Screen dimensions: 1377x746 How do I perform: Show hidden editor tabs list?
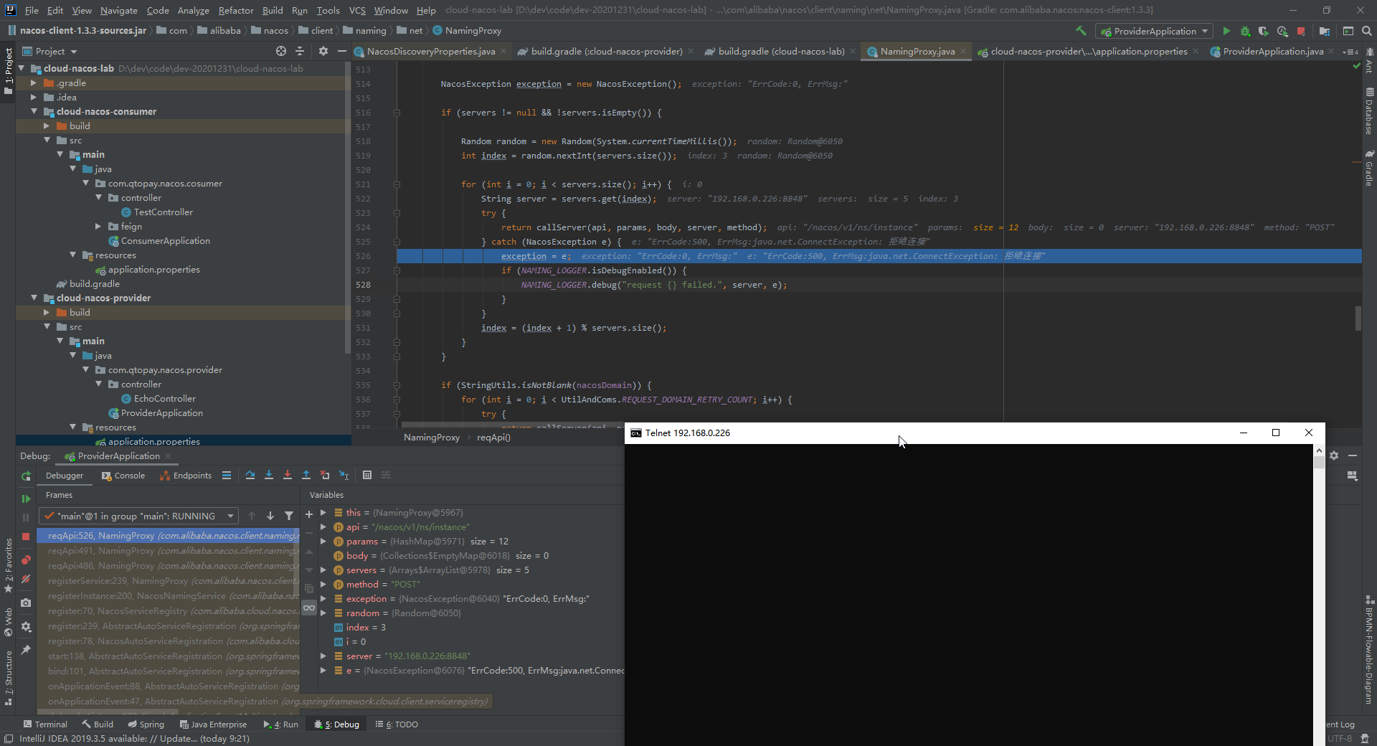[x=1350, y=52]
